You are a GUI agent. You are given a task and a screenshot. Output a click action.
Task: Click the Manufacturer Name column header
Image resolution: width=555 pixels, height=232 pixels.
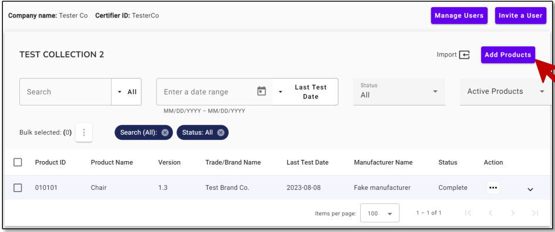(x=383, y=162)
